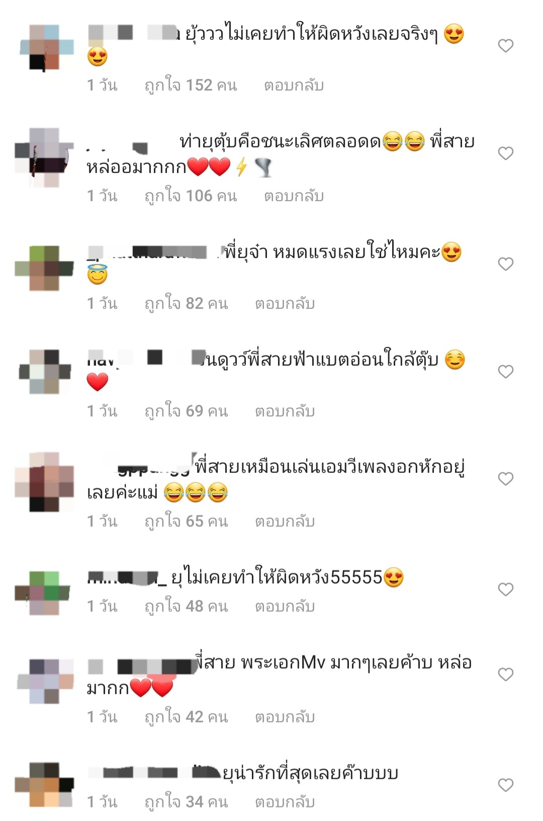Screen dimensions: 543x821
Task: Tap ตอบกลับ under the 65-likes comment
Action: coord(285,521)
